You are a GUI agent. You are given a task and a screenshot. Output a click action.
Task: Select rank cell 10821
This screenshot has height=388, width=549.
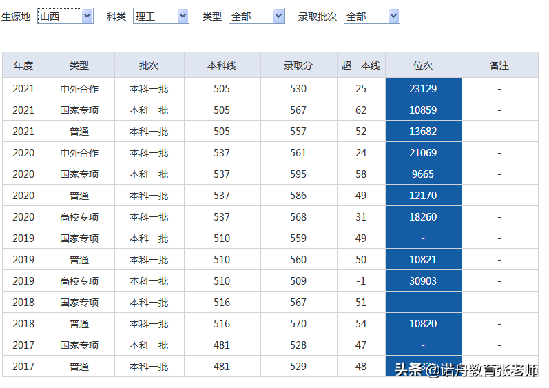(424, 260)
